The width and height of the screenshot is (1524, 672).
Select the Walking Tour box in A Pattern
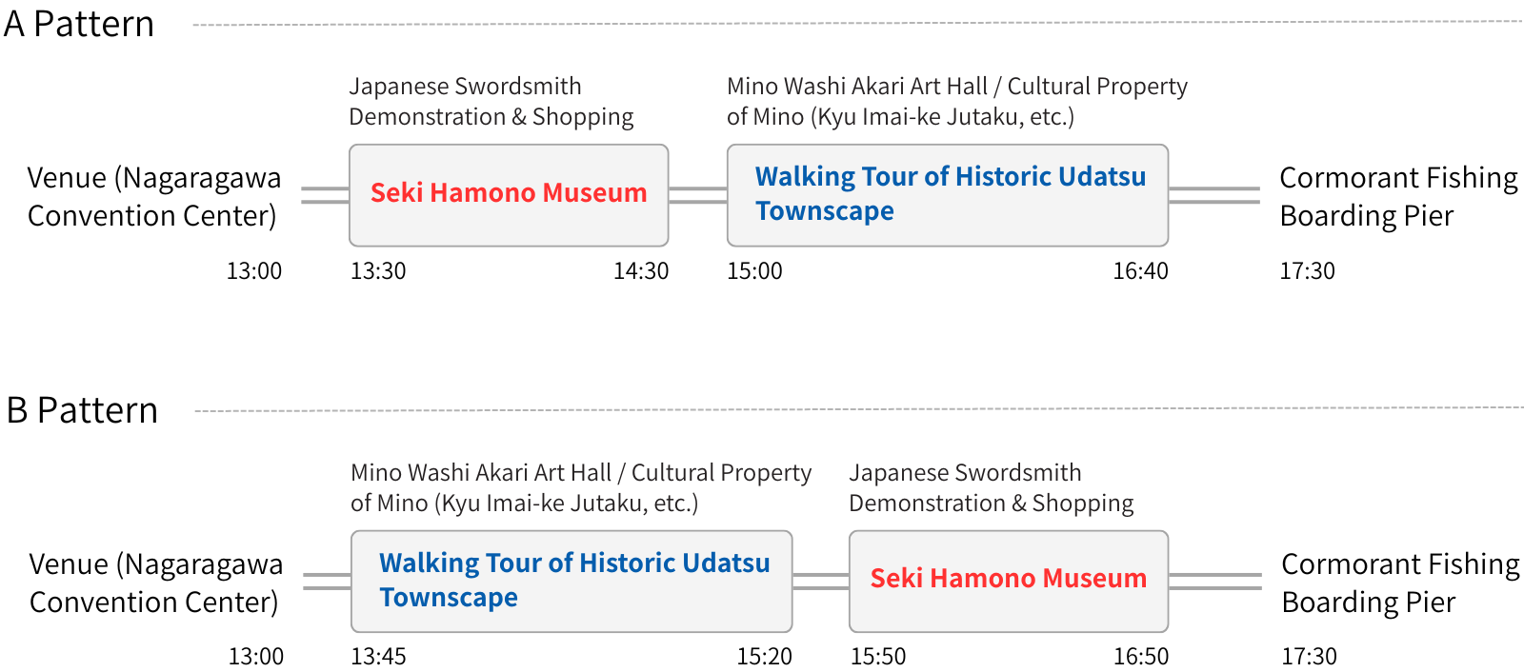coord(947,194)
